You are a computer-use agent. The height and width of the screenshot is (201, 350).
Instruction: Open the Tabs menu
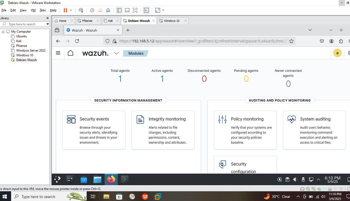pyautogui.click(x=43, y=10)
